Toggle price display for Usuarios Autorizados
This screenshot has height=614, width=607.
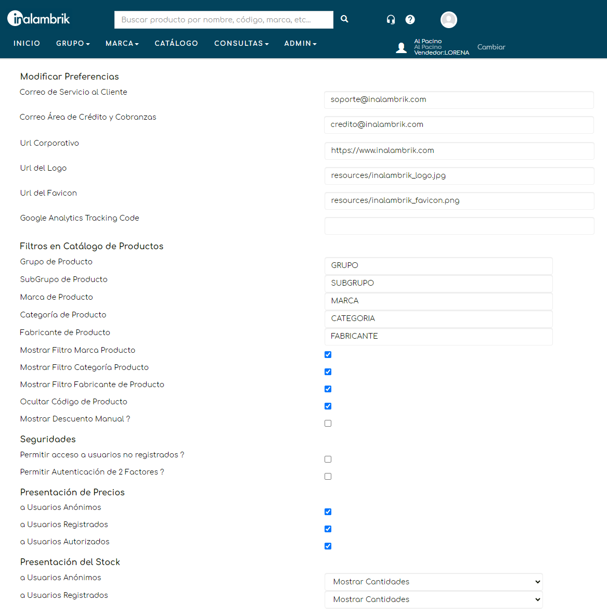328,546
